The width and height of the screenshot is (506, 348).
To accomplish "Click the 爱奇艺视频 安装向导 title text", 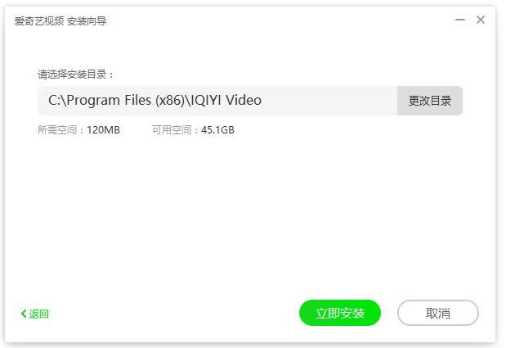I will click(60, 21).
